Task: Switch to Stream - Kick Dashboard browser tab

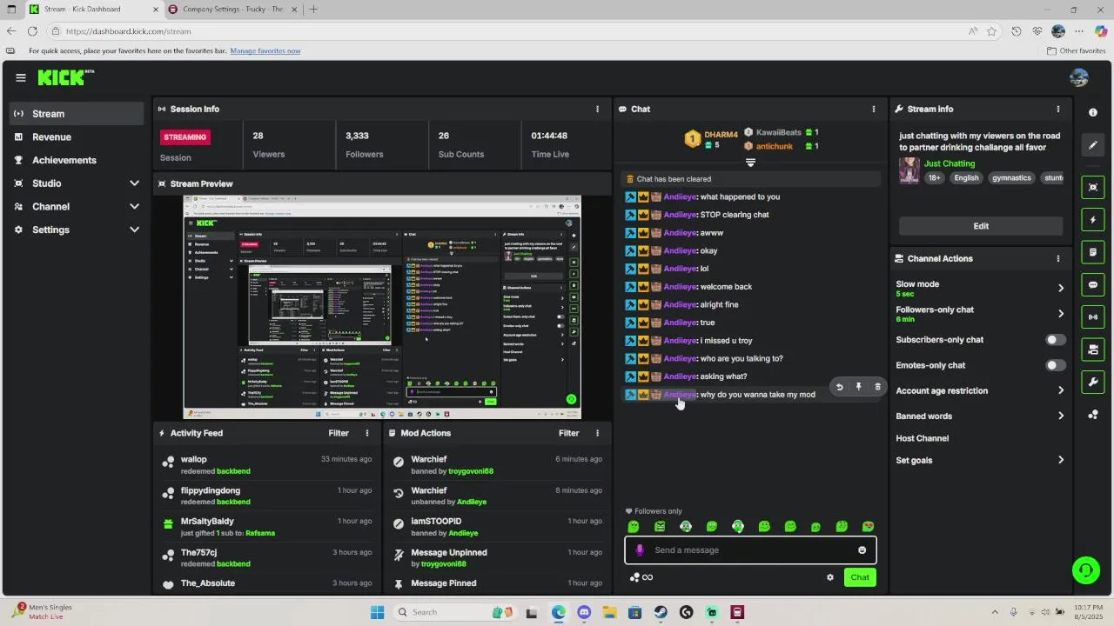Action: 92,10
